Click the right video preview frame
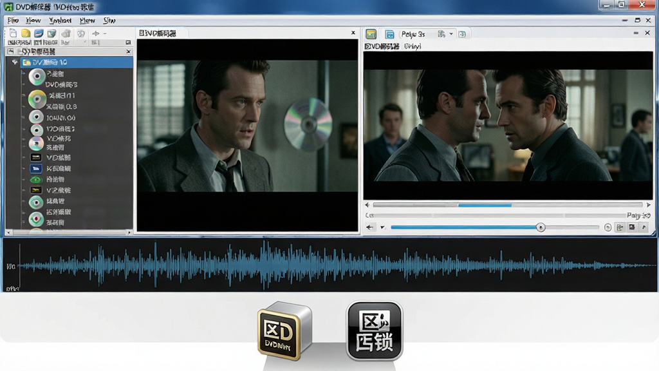 [x=508, y=126]
